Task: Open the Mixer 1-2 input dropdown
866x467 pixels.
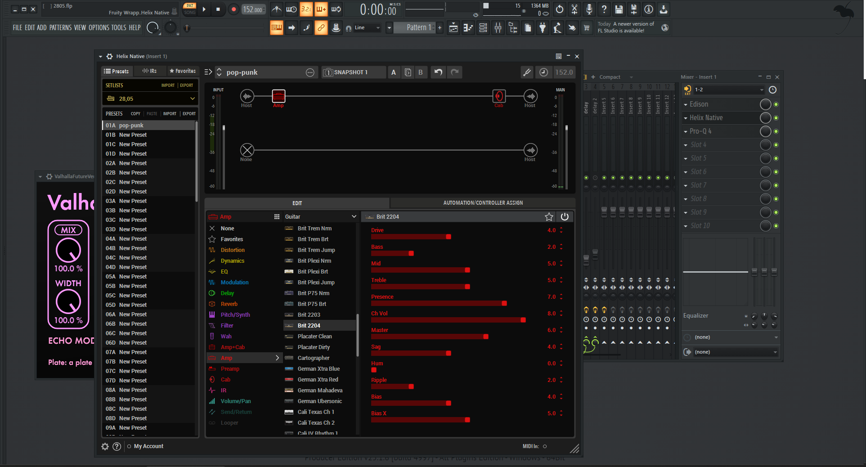Action: [729, 90]
